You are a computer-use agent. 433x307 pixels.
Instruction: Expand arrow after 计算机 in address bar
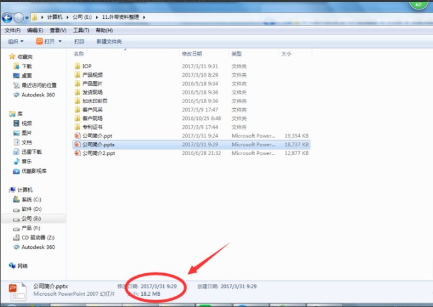tap(68, 18)
